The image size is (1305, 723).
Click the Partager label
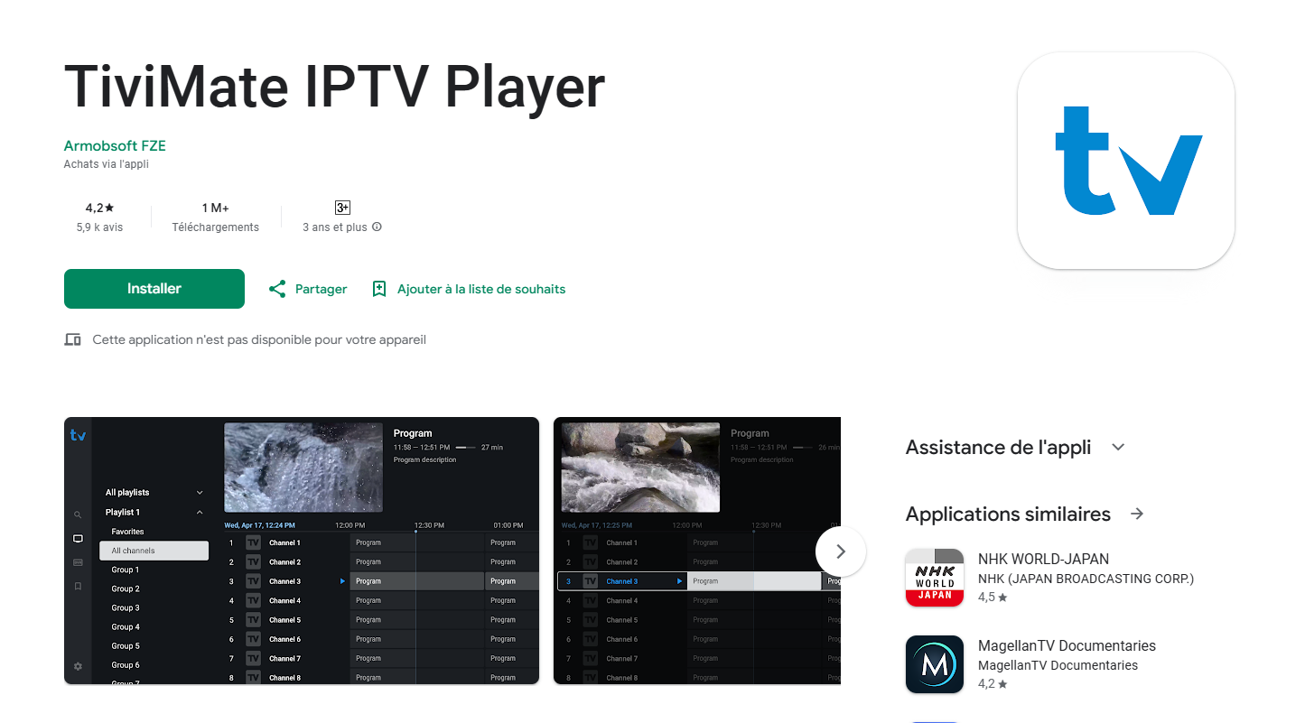[x=321, y=289]
